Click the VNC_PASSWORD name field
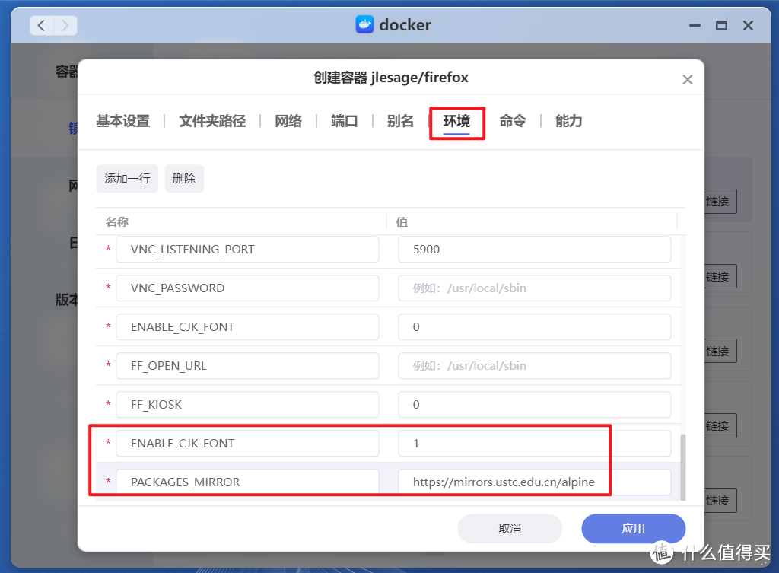 (x=247, y=288)
